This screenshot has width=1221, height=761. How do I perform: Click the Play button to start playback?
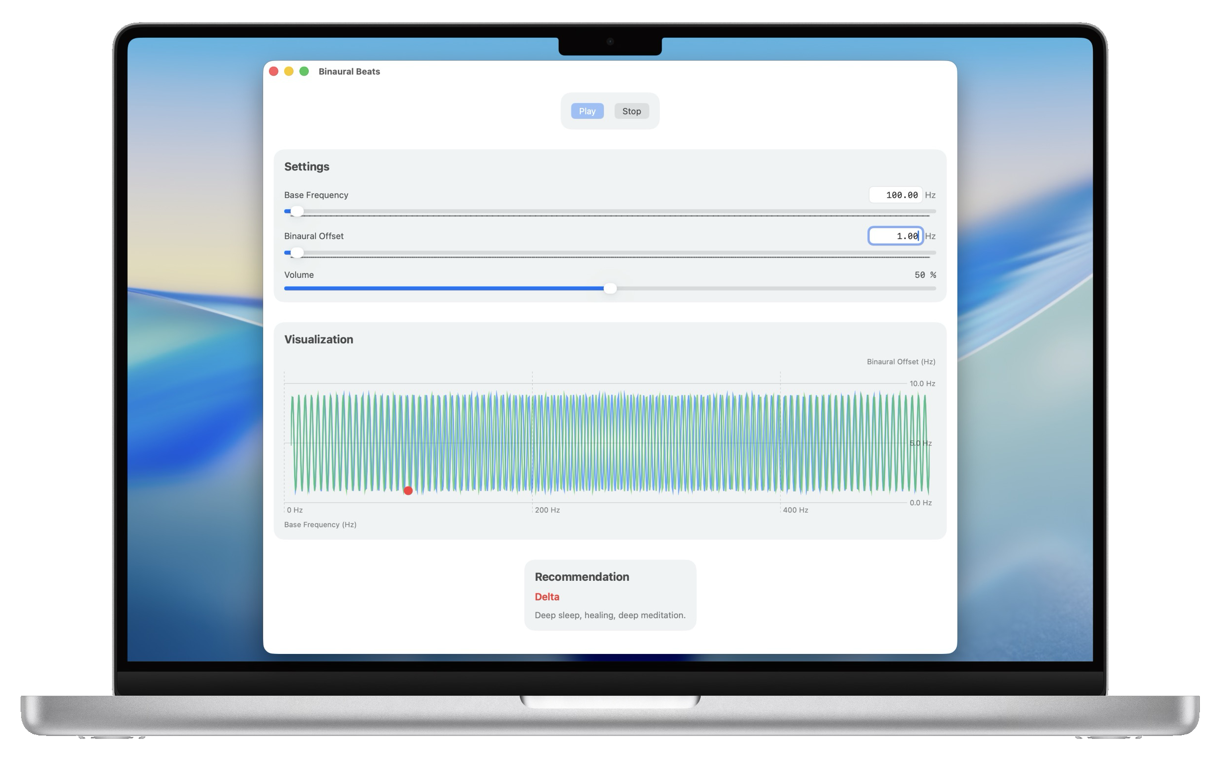pos(587,111)
